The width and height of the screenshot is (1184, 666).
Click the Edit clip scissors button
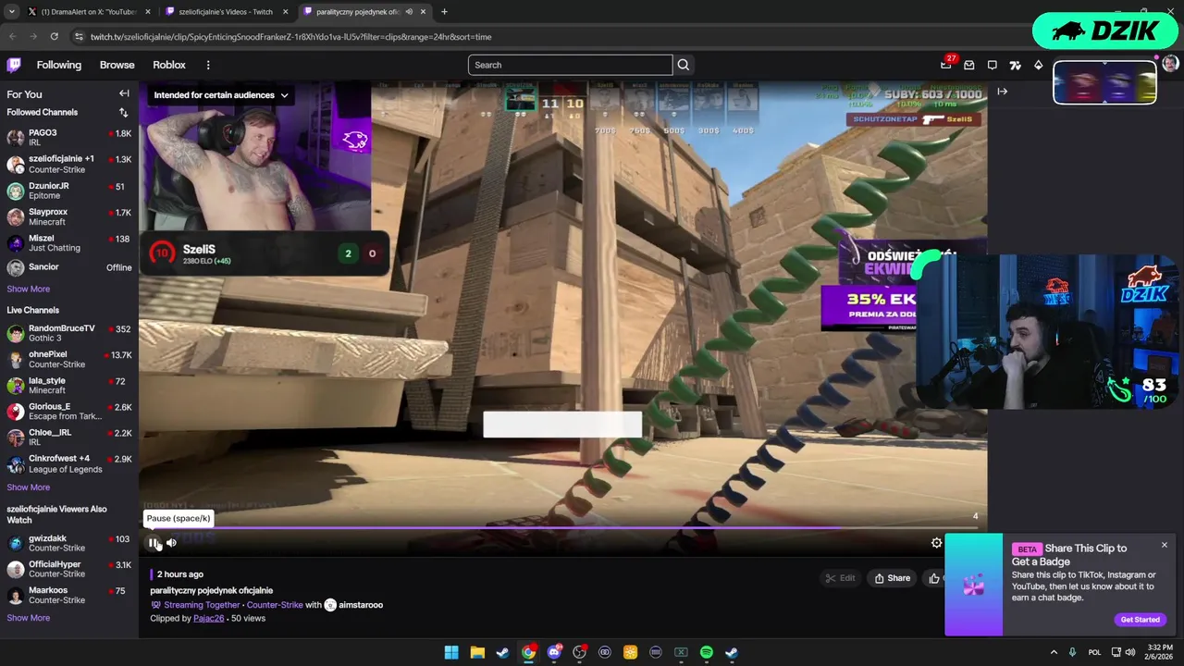pyautogui.click(x=842, y=578)
